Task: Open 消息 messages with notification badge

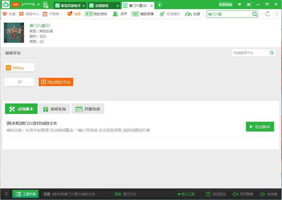Action: [74, 14]
